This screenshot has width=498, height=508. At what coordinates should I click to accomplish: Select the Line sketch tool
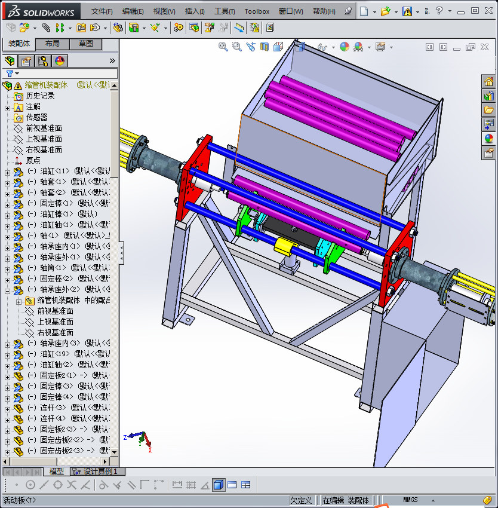click(x=44, y=485)
